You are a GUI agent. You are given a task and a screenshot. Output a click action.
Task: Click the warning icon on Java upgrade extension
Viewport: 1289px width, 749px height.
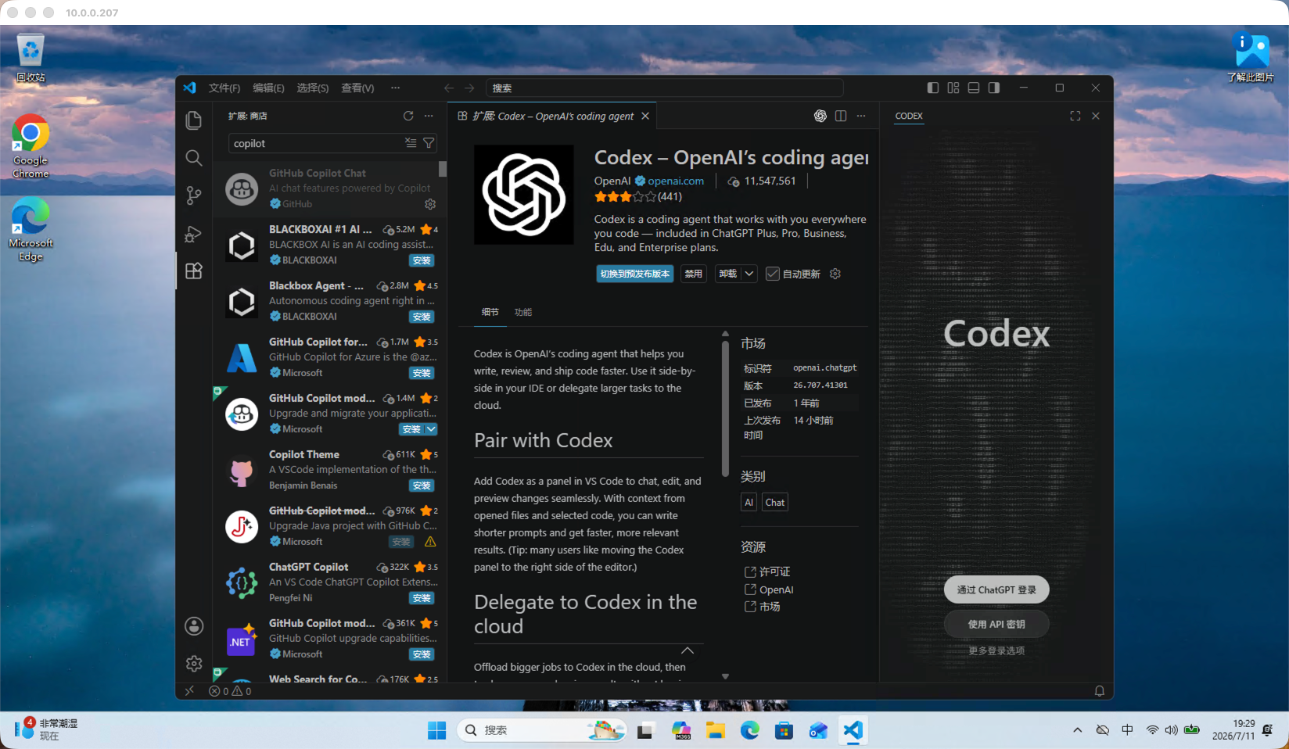430,542
